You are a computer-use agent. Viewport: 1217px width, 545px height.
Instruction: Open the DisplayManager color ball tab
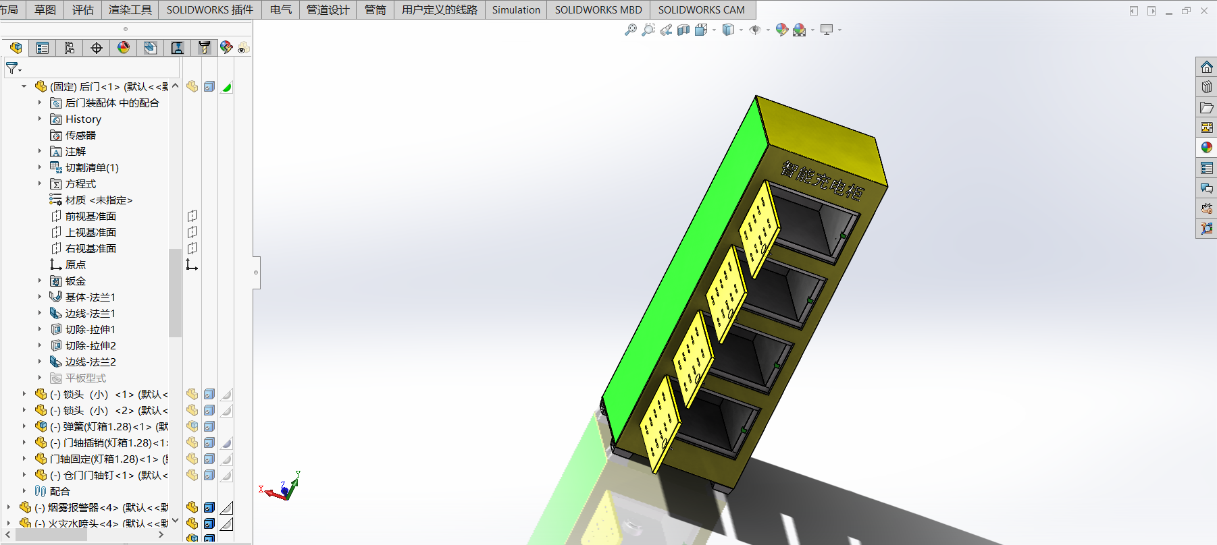(124, 48)
